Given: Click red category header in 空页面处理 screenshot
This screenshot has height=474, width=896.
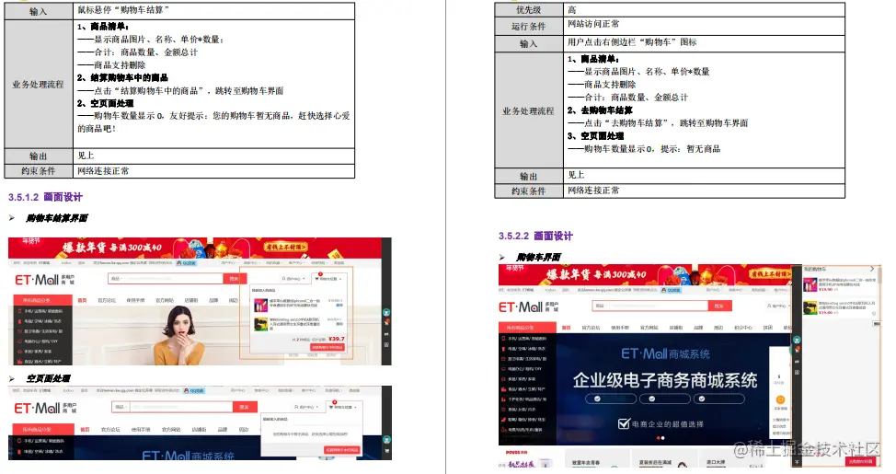Looking at the screenshot, I should point(41,430).
